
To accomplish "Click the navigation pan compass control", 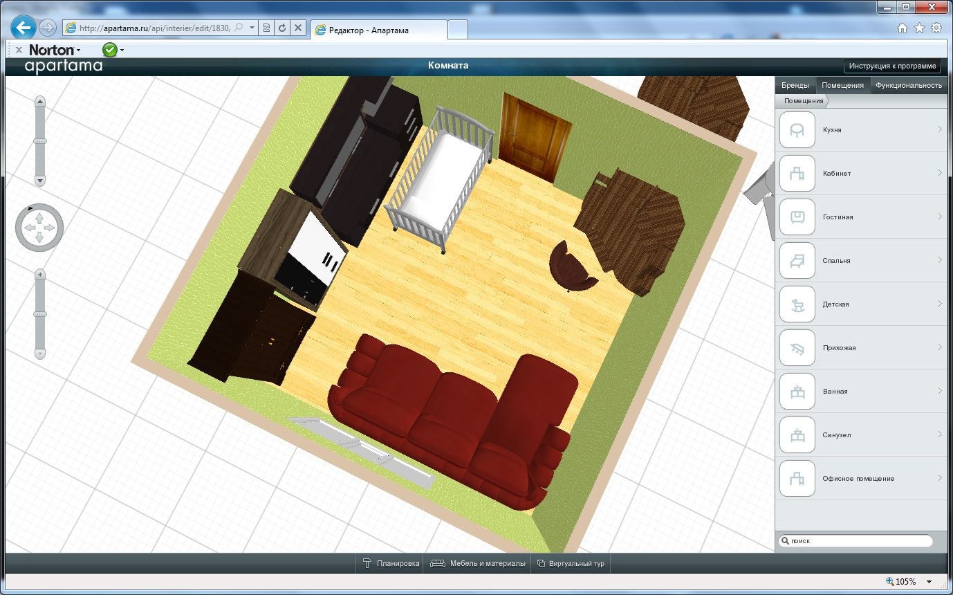I will click(39, 227).
